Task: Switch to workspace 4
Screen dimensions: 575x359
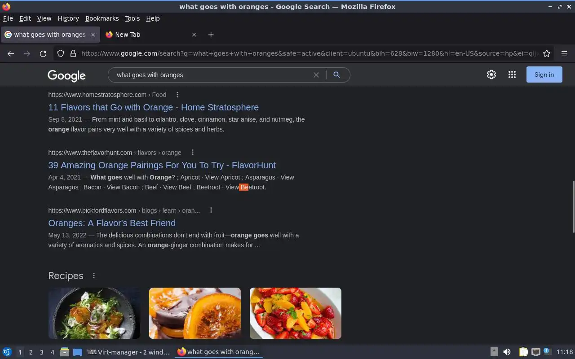Action: [x=52, y=352]
